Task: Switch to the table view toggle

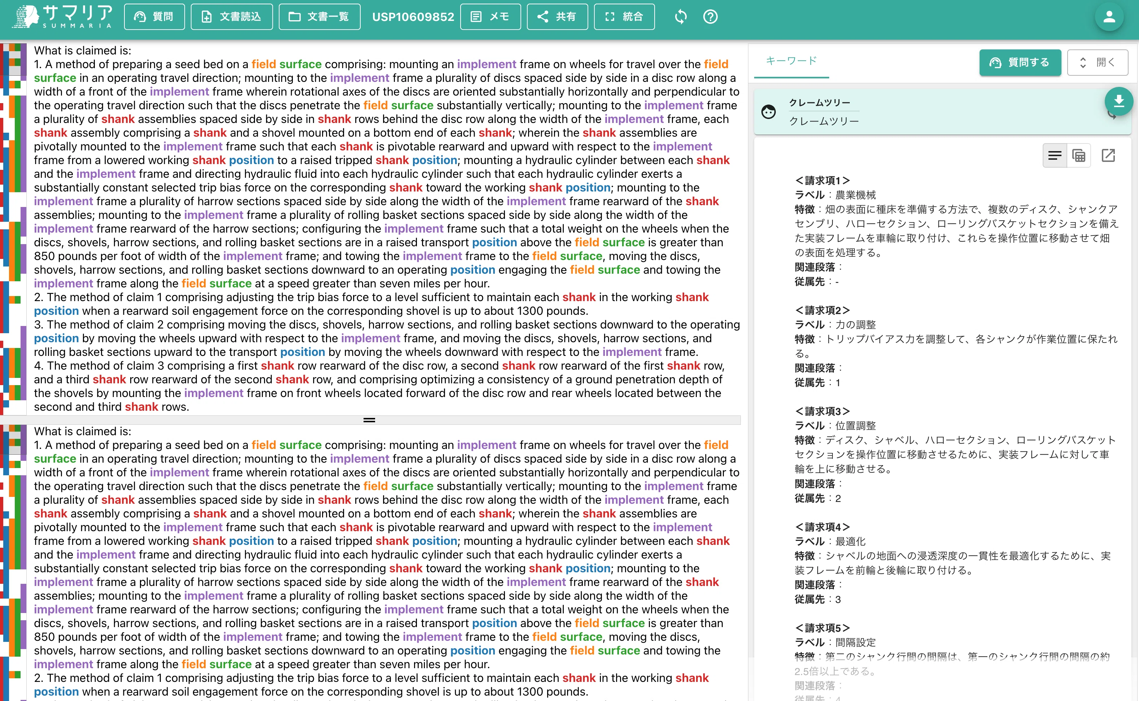Action: click(1079, 155)
